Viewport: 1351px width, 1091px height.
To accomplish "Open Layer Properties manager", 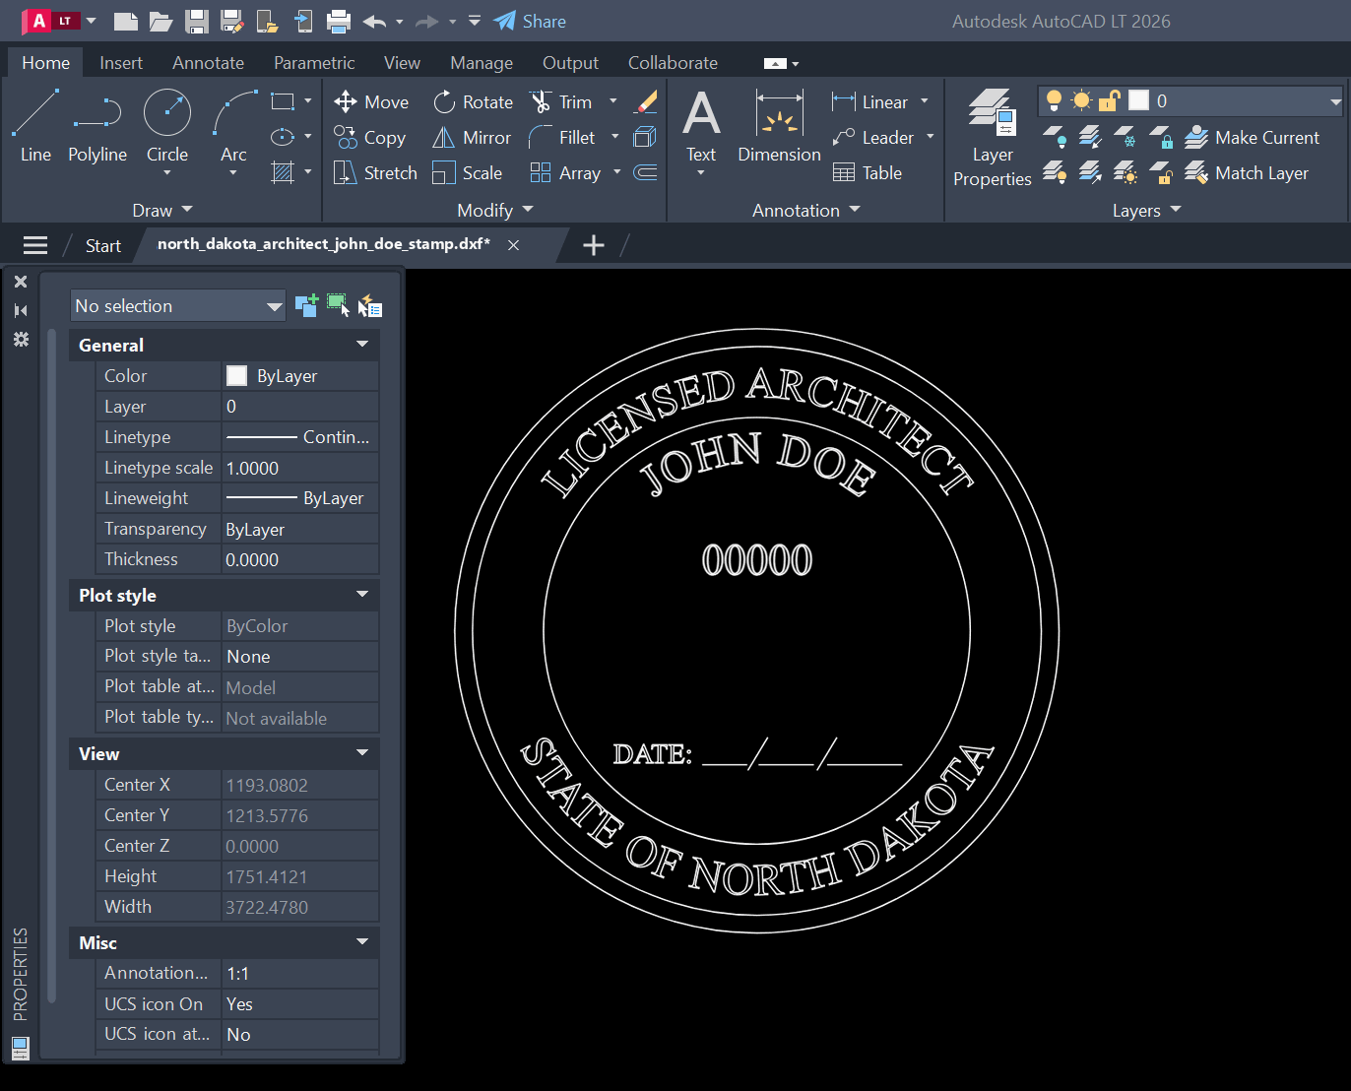I will (992, 138).
